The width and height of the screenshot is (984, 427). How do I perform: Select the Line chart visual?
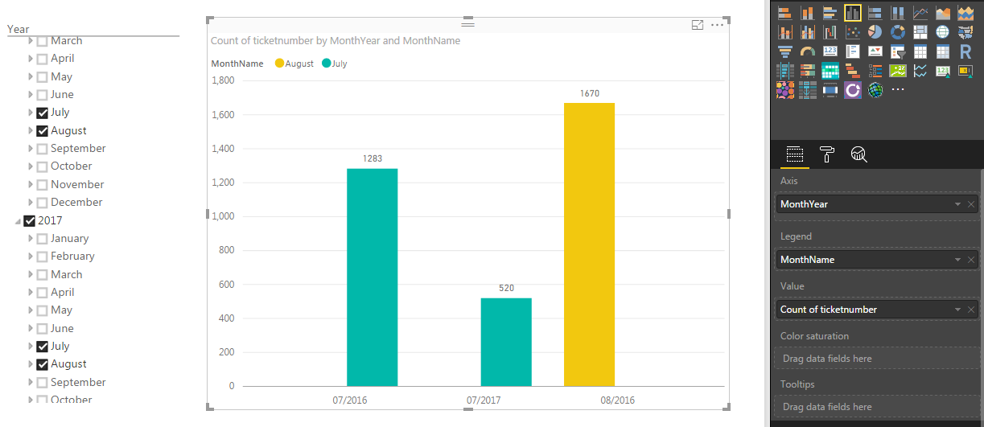tap(920, 13)
